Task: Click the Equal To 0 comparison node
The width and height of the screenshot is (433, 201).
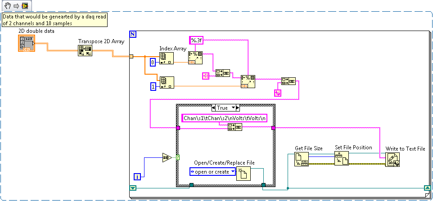Action: [x=167, y=157]
